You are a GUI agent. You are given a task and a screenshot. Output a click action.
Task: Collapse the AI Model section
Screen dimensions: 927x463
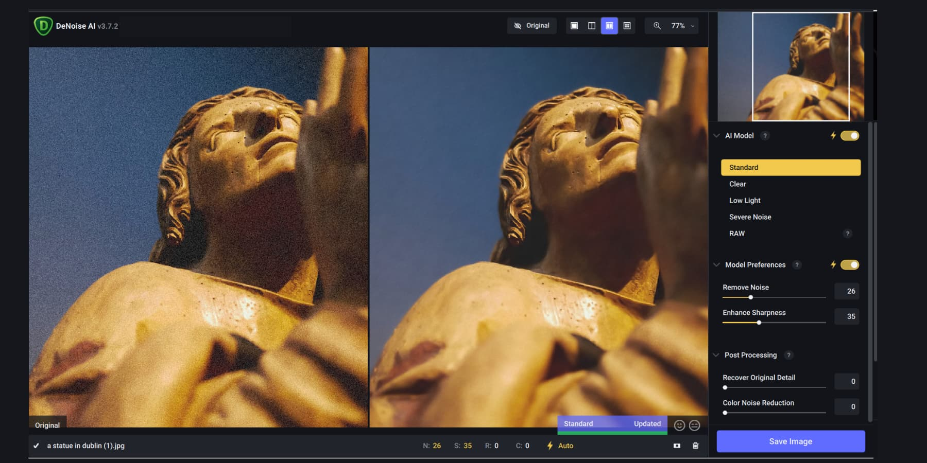pyautogui.click(x=716, y=136)
